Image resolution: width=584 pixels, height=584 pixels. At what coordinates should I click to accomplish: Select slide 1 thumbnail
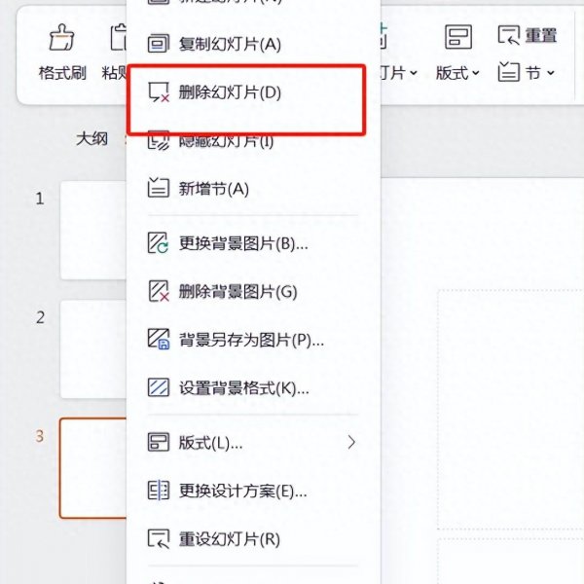click(x=93, y=230)
